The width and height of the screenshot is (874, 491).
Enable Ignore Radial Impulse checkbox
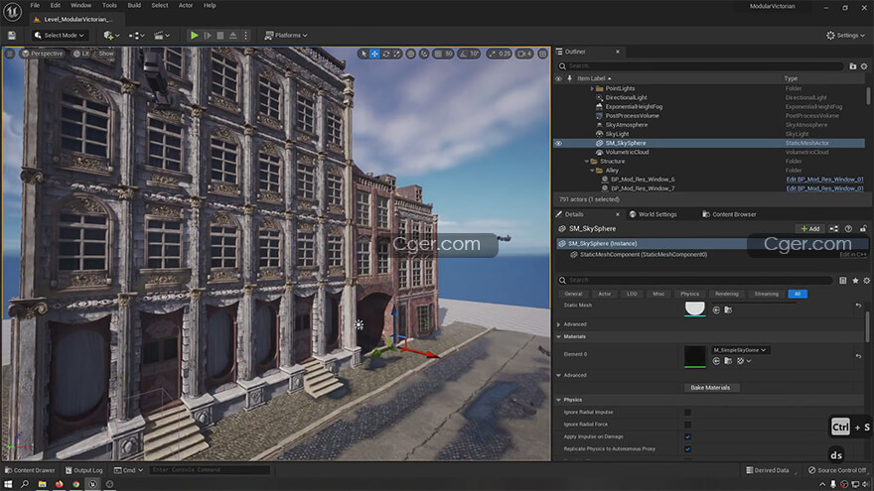point(687,412)
